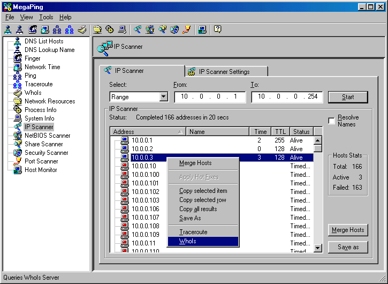Click the To IP address field
Image resolution: width=388 pixels, height=284 pixels.
pos(287,96)
